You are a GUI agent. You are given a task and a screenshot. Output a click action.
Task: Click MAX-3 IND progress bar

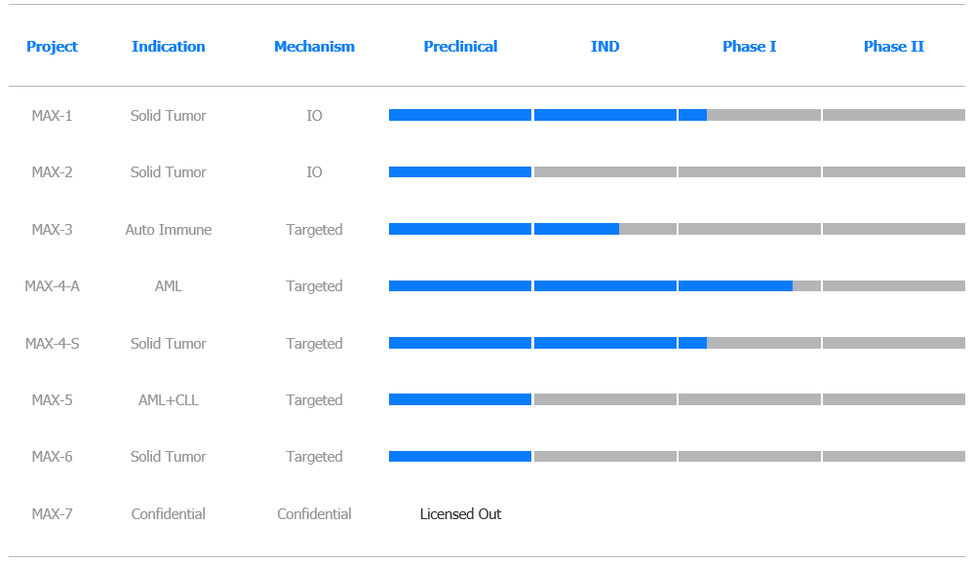[x=605, y=229]
